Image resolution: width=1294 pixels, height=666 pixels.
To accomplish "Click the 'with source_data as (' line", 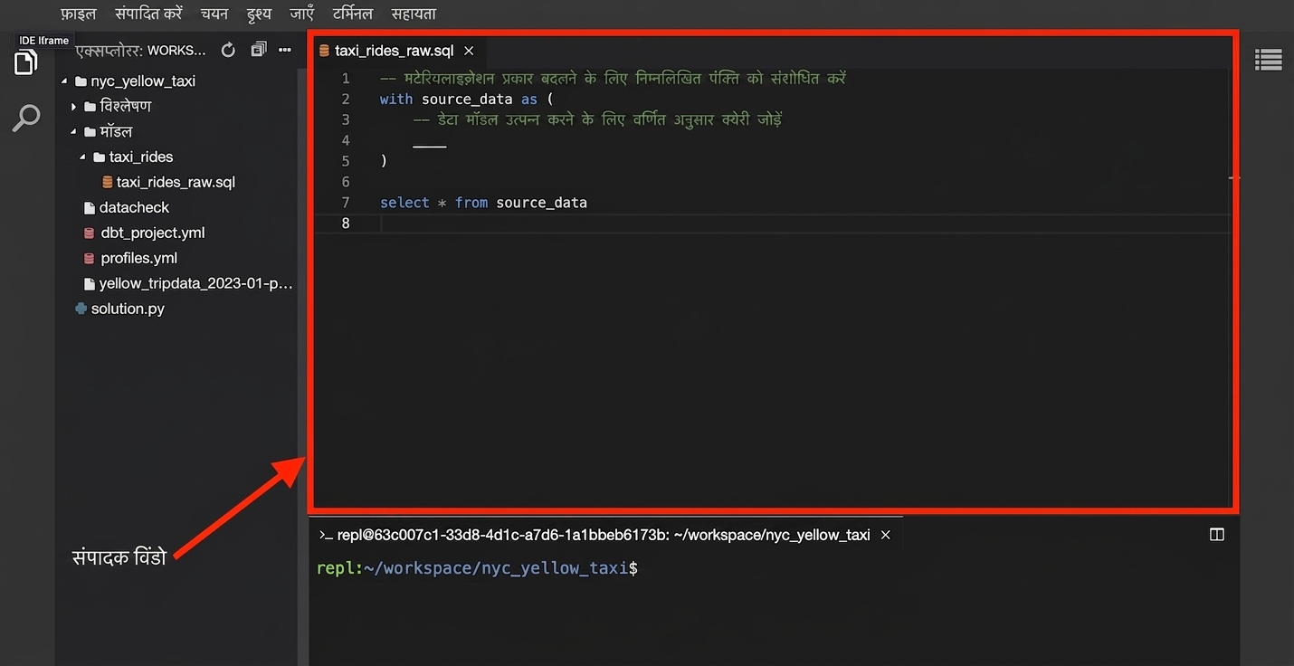I will point(466,99).
